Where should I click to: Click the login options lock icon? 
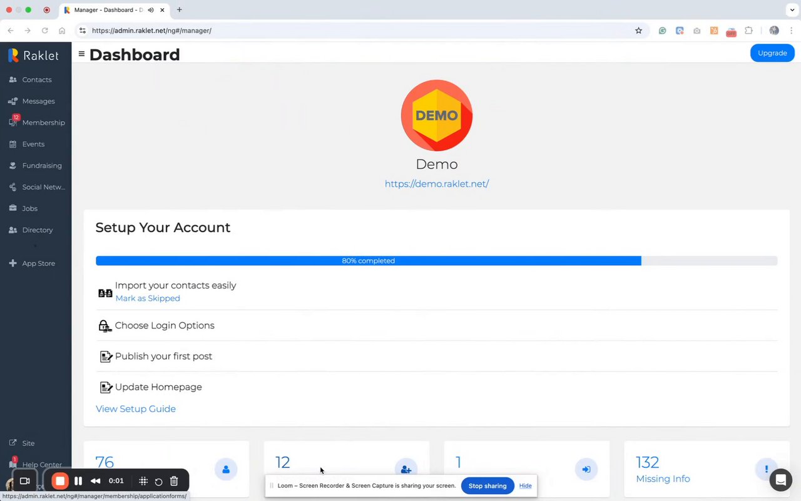point(105,326)
